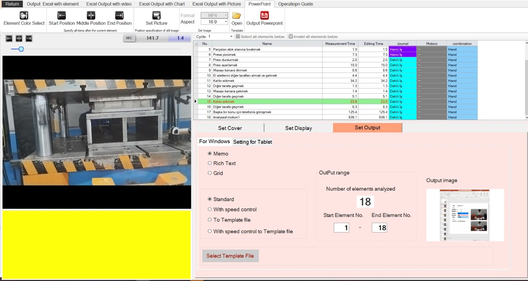Click the Output Powerpoint icon
Viewport: 528px width, 281px height.
point(264,16)
